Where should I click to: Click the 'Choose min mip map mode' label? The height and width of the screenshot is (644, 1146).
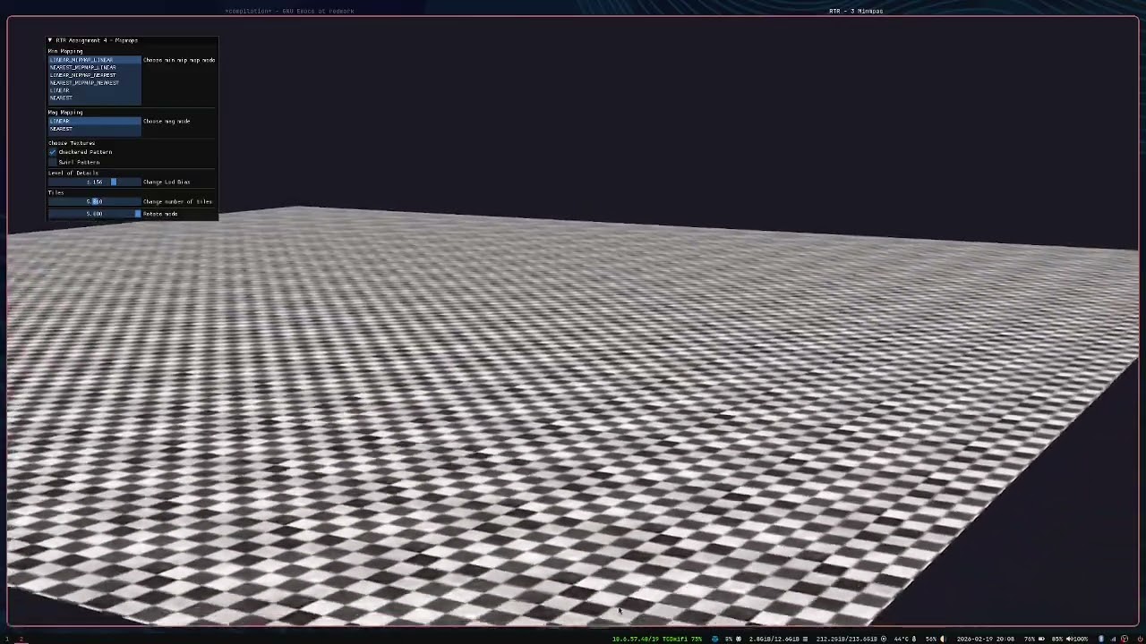pos(179,60)
